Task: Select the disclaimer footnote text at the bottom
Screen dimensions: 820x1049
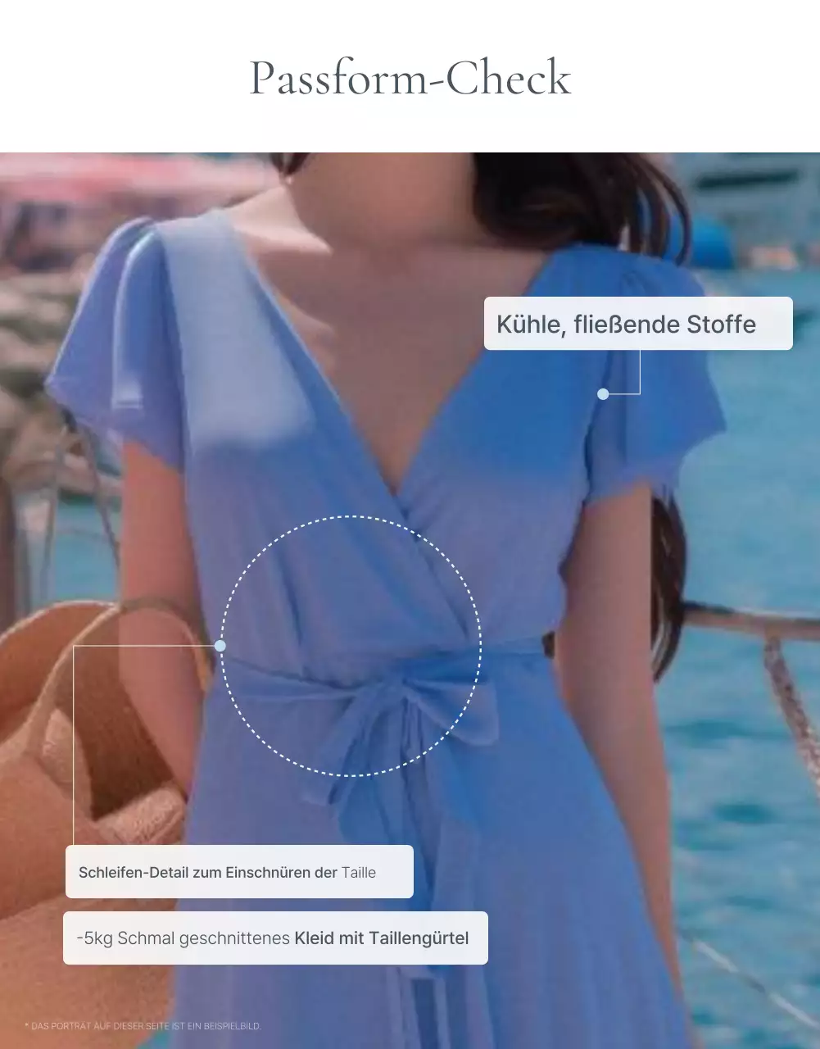Action: coord(143,1025)
